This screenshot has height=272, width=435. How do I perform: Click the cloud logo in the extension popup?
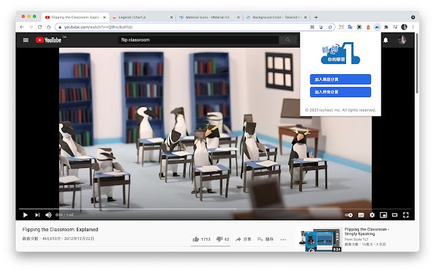pos(341,53)
